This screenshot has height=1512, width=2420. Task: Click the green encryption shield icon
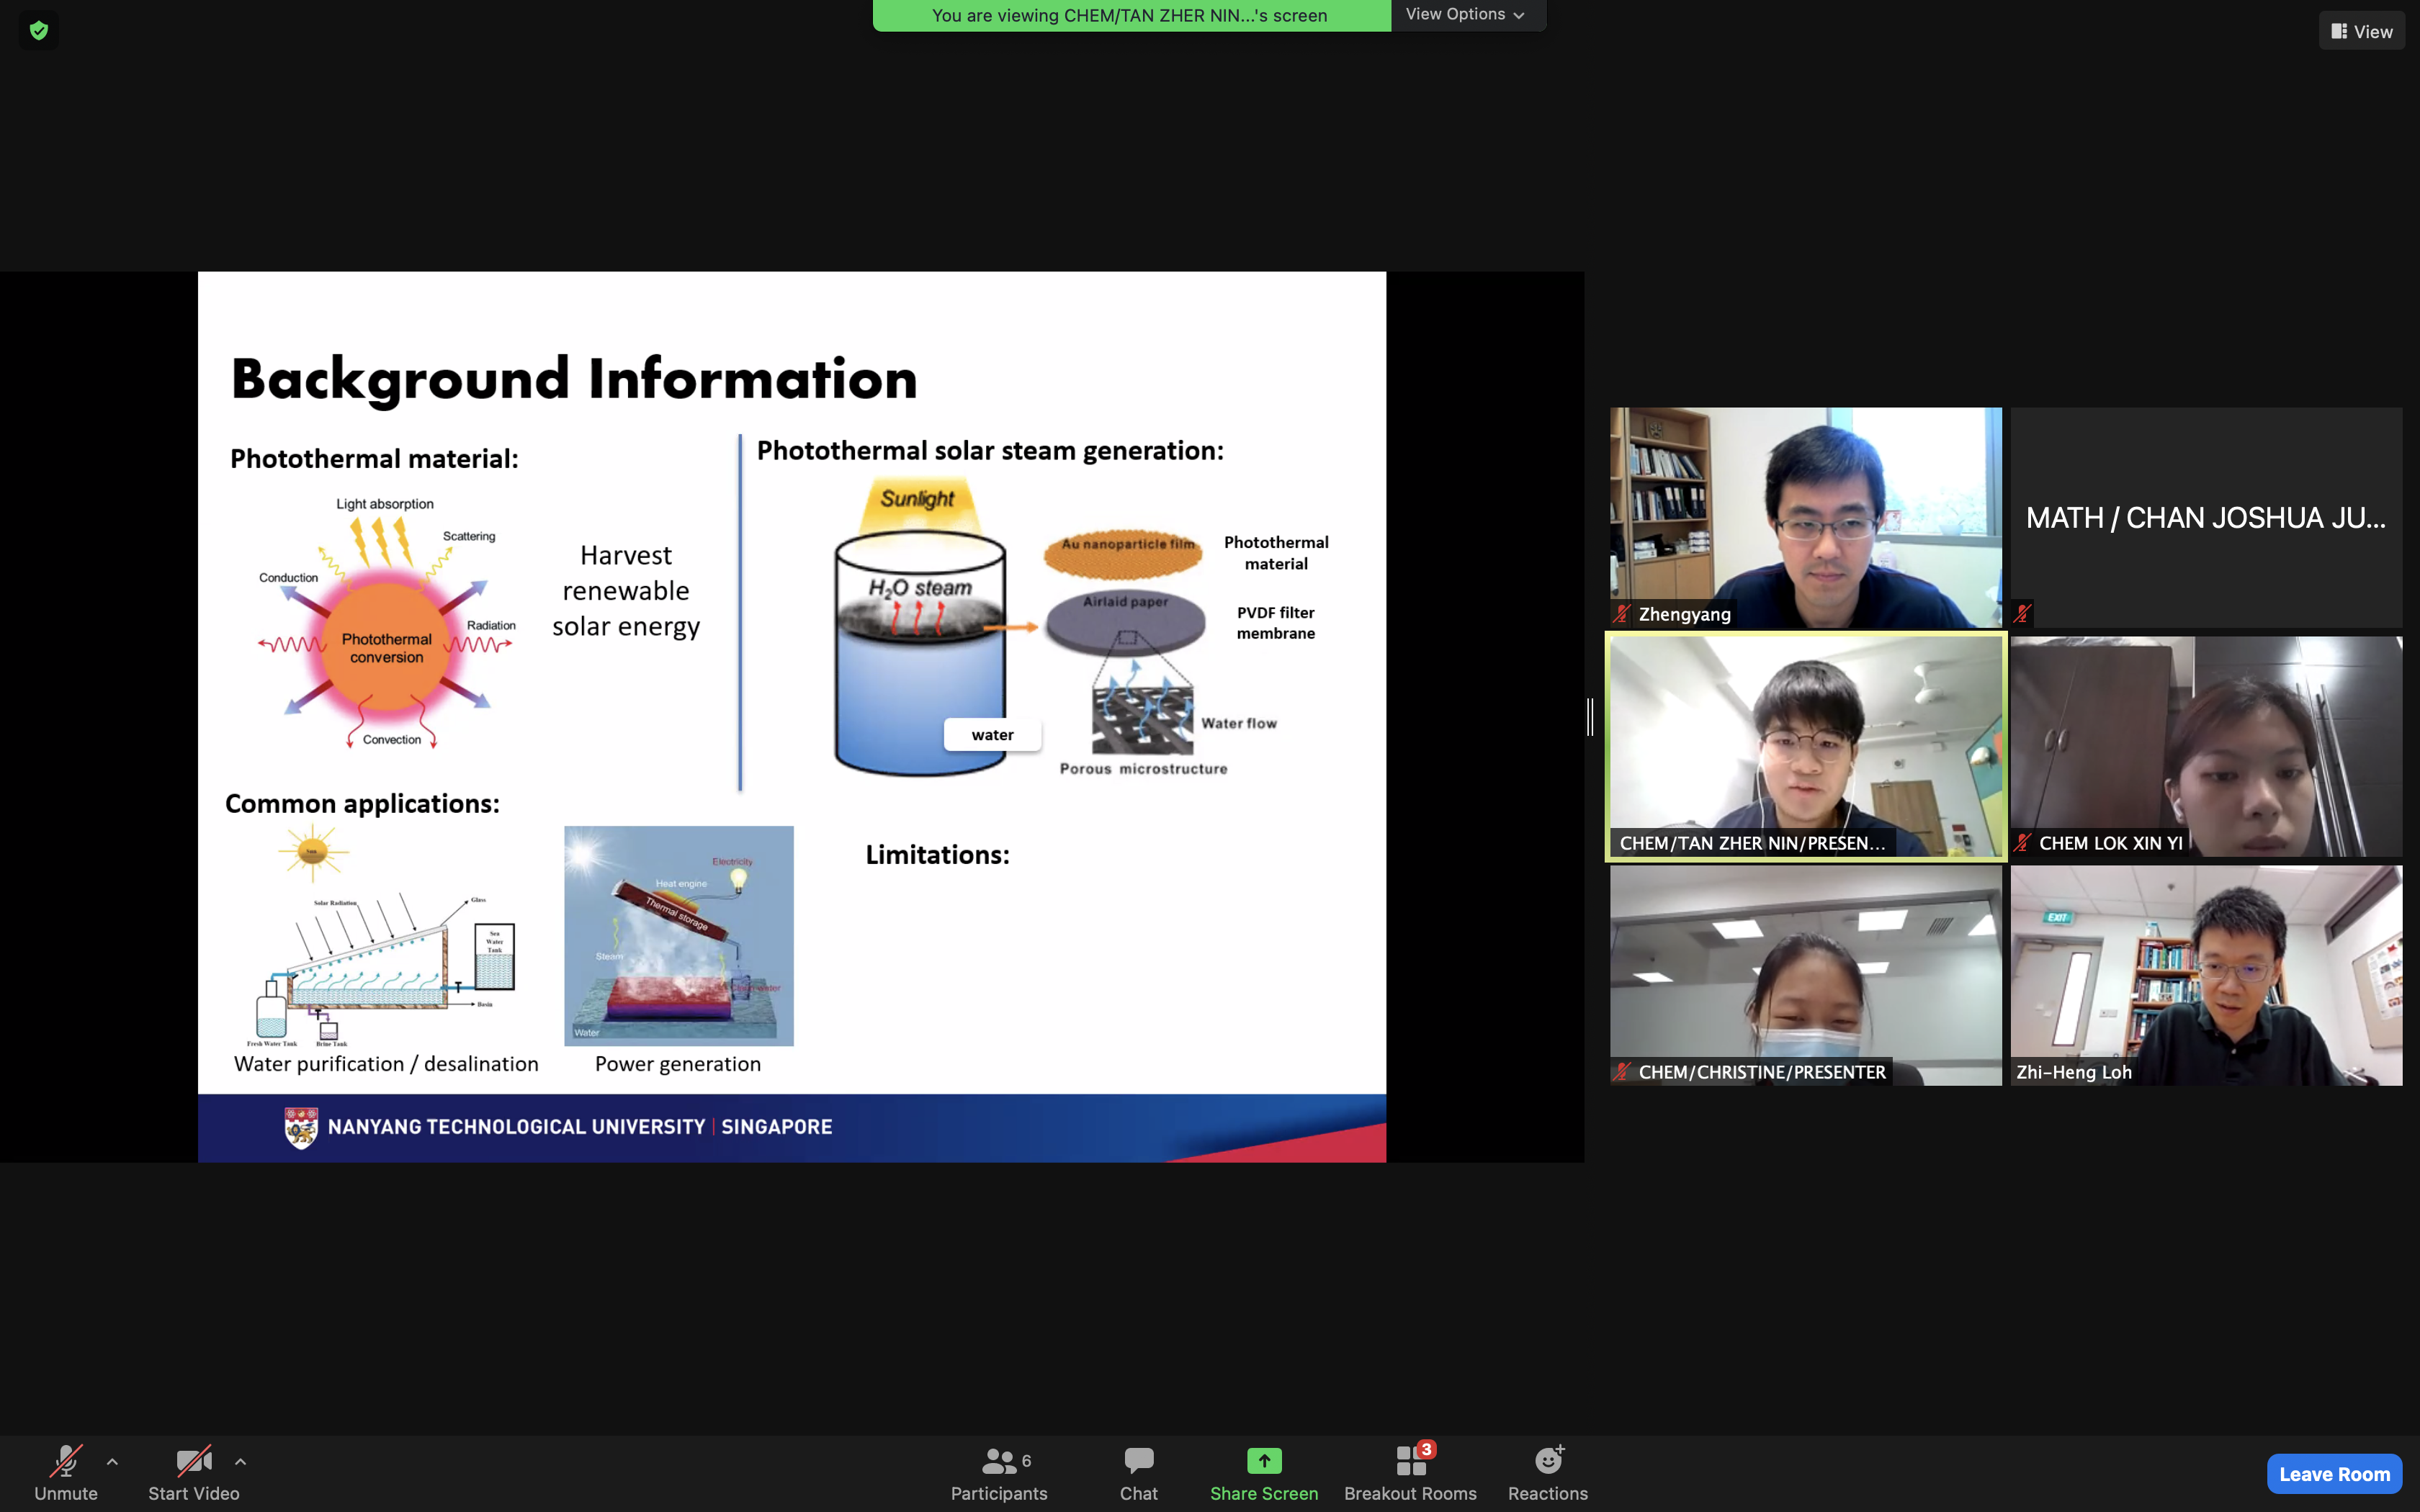39,31
